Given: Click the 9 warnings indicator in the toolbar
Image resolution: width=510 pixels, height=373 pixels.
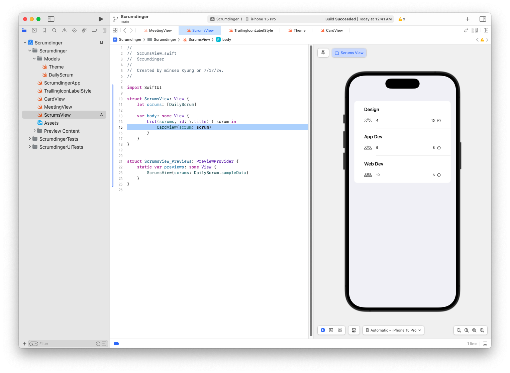Looking at the screenshot, I should tap(402, 19).
